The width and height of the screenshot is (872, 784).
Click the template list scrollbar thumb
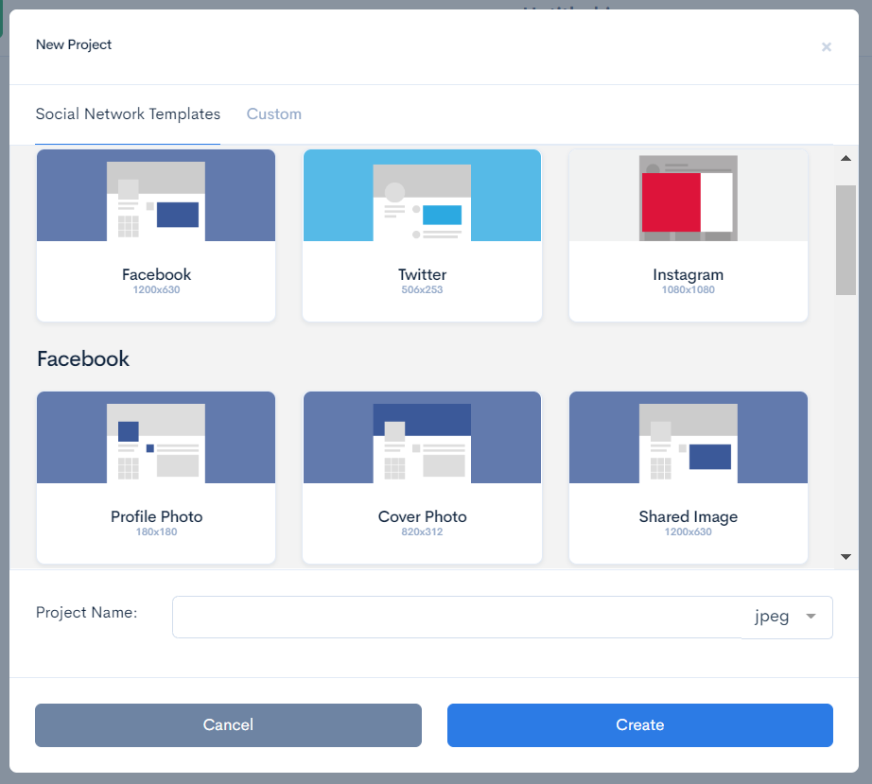(846, 240)
